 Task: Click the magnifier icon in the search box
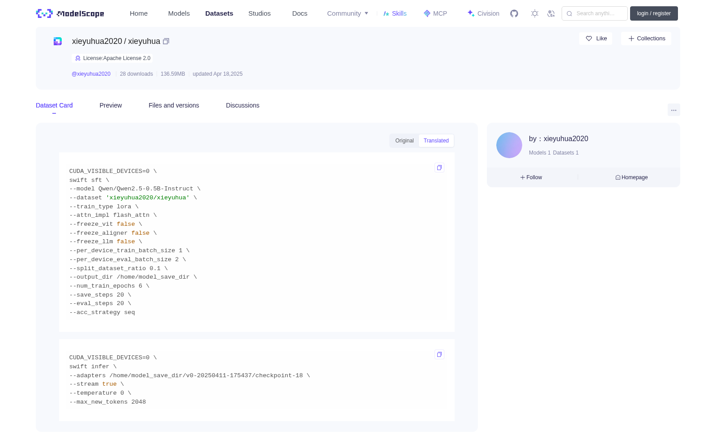click(569, 13)
